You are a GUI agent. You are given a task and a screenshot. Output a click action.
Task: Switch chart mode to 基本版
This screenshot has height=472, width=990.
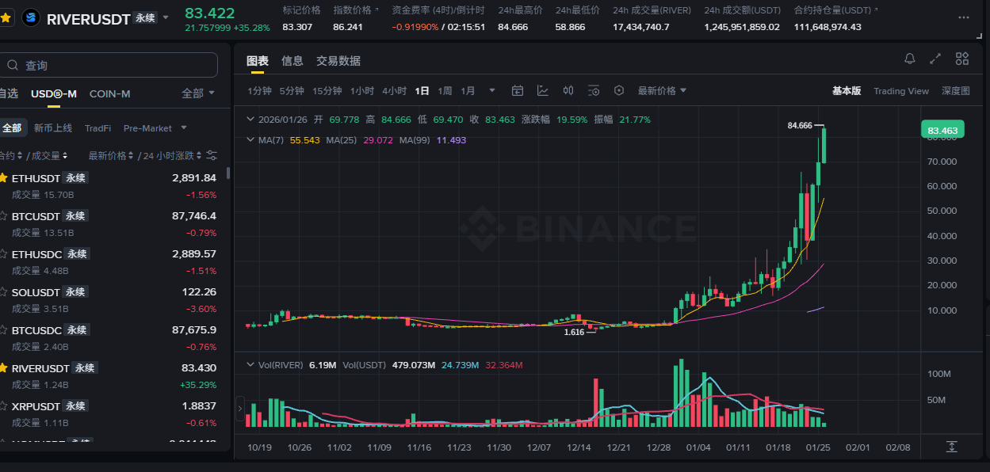(846, 91)
